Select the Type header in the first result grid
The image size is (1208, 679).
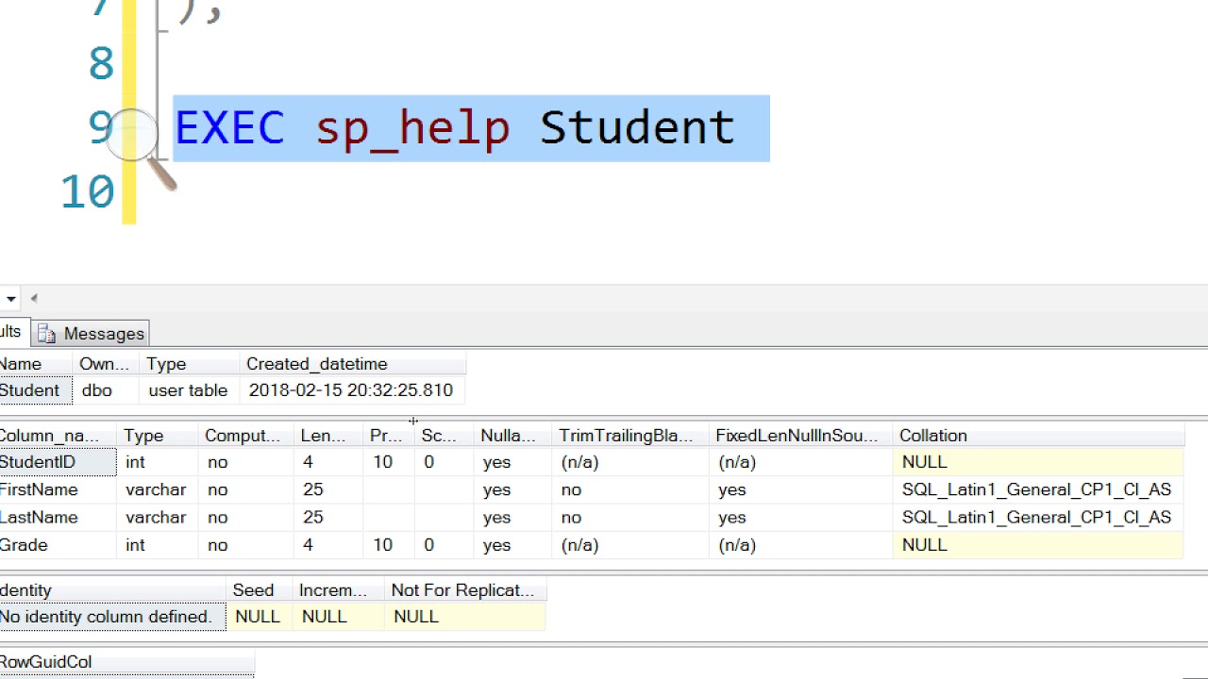click(190, 364)
